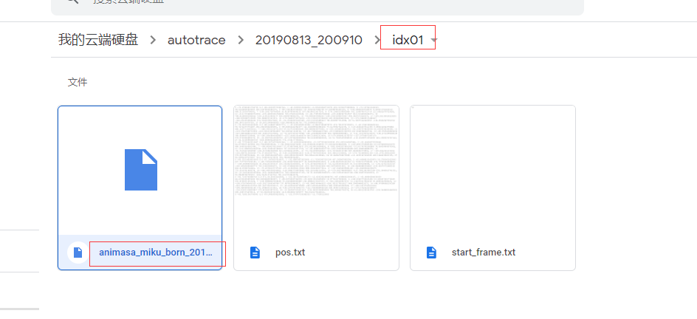The width and height of the screenshot is (697, 319).
Task: Click the document icon next to start_frame.txt
Action: 431,253
